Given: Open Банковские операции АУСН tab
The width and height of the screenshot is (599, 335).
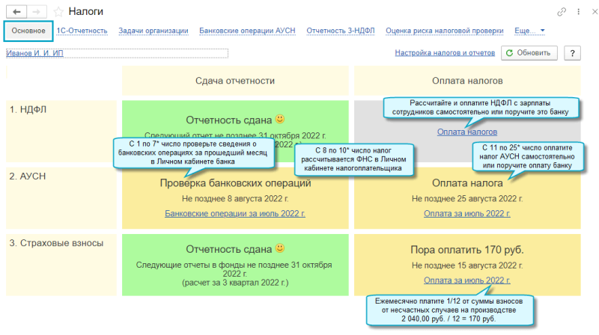Looking at the screenshot, I should tap(247, 31).
